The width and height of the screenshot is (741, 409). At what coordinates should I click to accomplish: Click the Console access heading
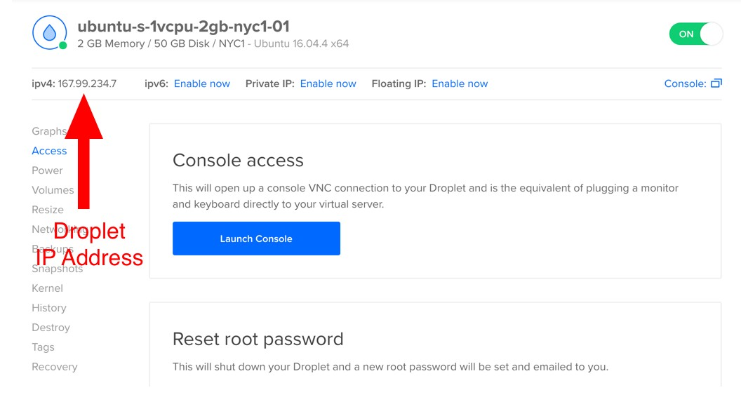pos(238,161)
